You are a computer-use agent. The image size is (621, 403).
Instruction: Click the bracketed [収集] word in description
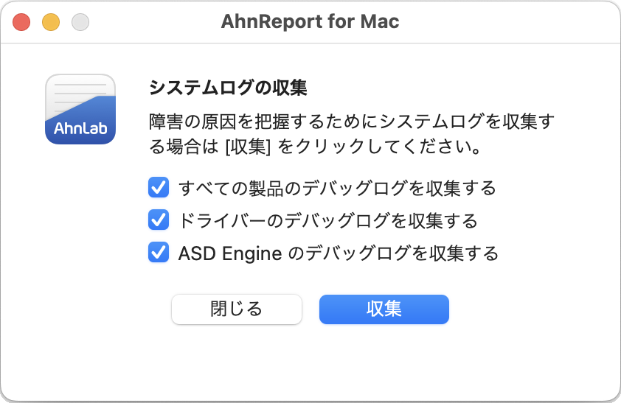248,147
